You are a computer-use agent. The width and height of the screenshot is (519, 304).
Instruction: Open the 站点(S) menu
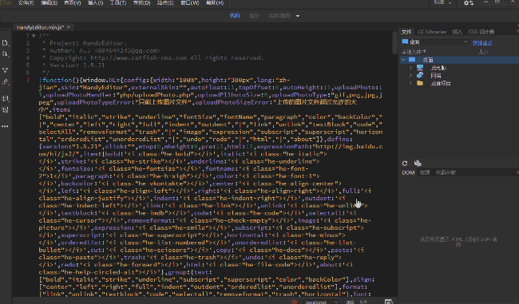point(165,2)
